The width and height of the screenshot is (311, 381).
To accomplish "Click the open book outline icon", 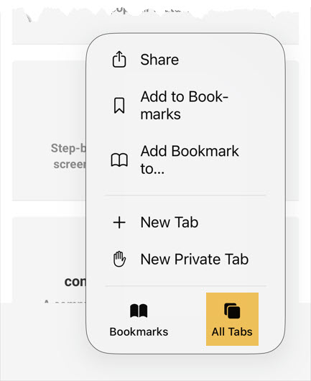I will coord(119,160).
